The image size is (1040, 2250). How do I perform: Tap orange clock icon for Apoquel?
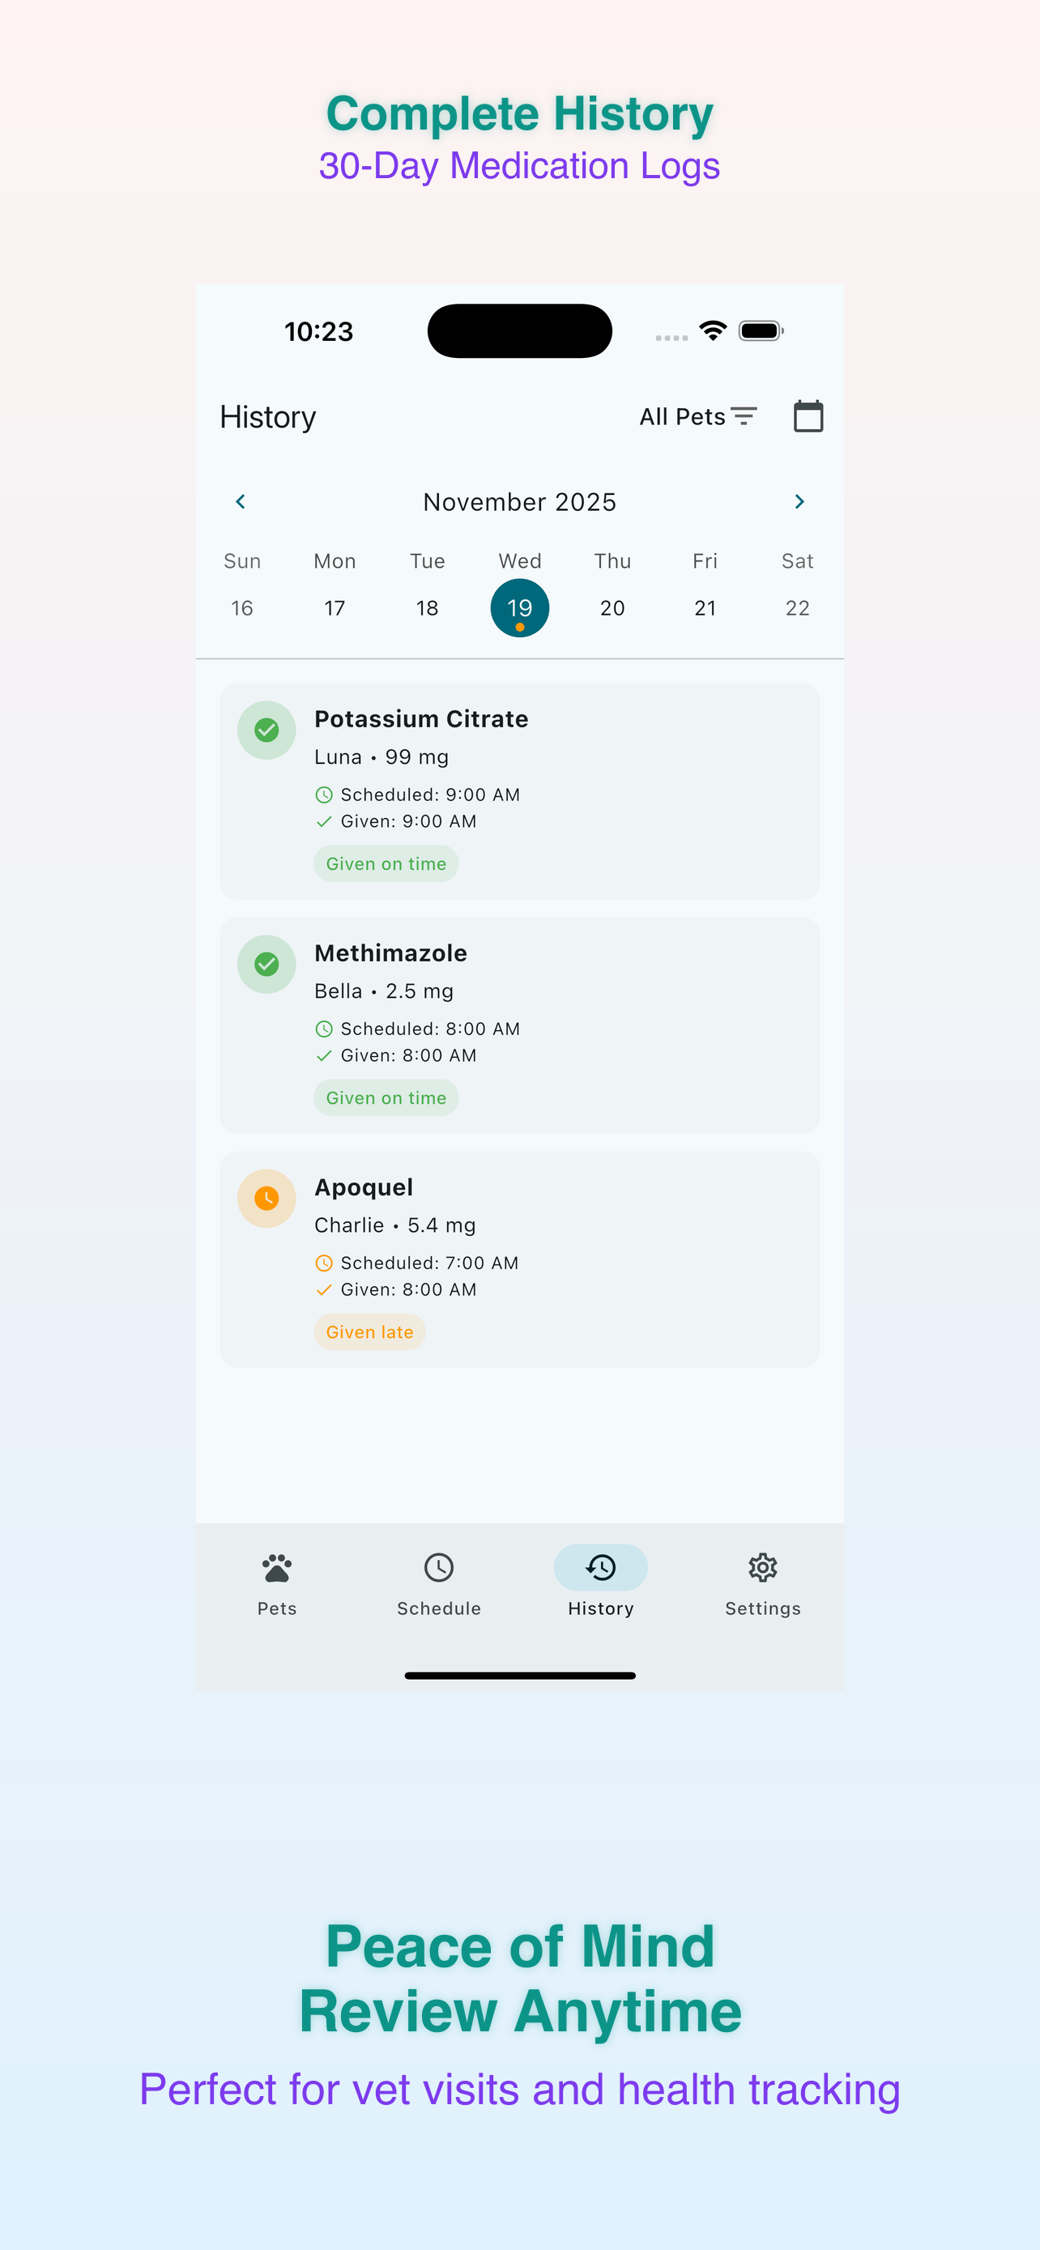point(266,1199)
